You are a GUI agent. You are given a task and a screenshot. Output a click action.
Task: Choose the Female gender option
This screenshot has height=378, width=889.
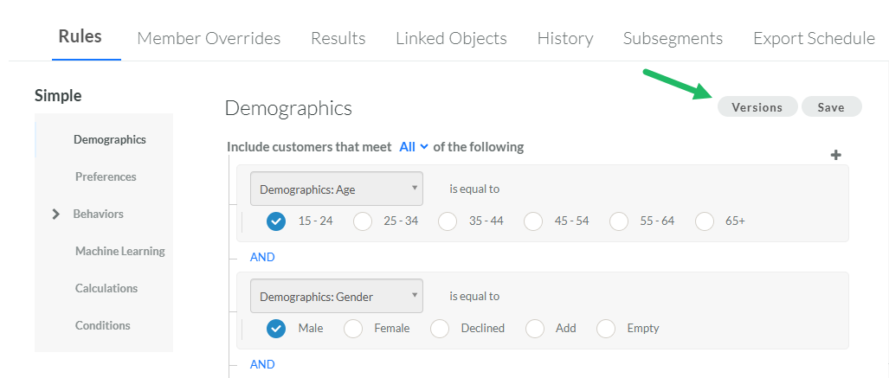pos(354,329)
